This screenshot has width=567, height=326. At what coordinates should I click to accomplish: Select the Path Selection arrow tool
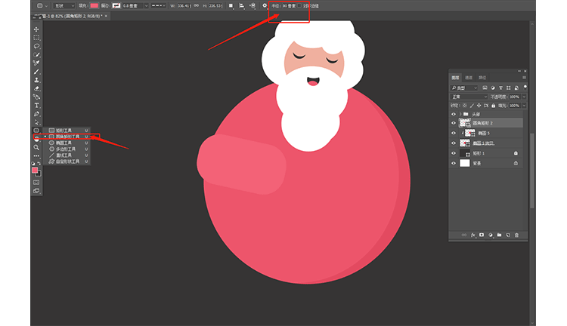tap(36, 122)
